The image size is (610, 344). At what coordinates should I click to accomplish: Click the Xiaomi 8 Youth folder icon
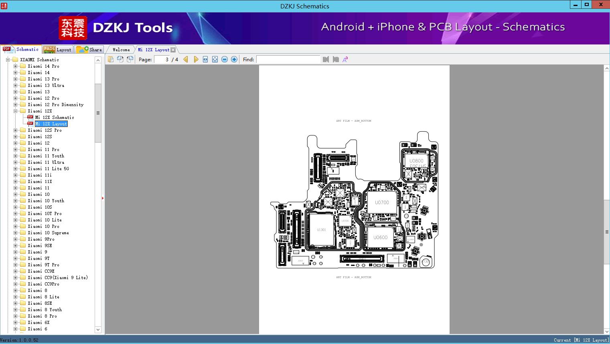(x=23, y=310)
